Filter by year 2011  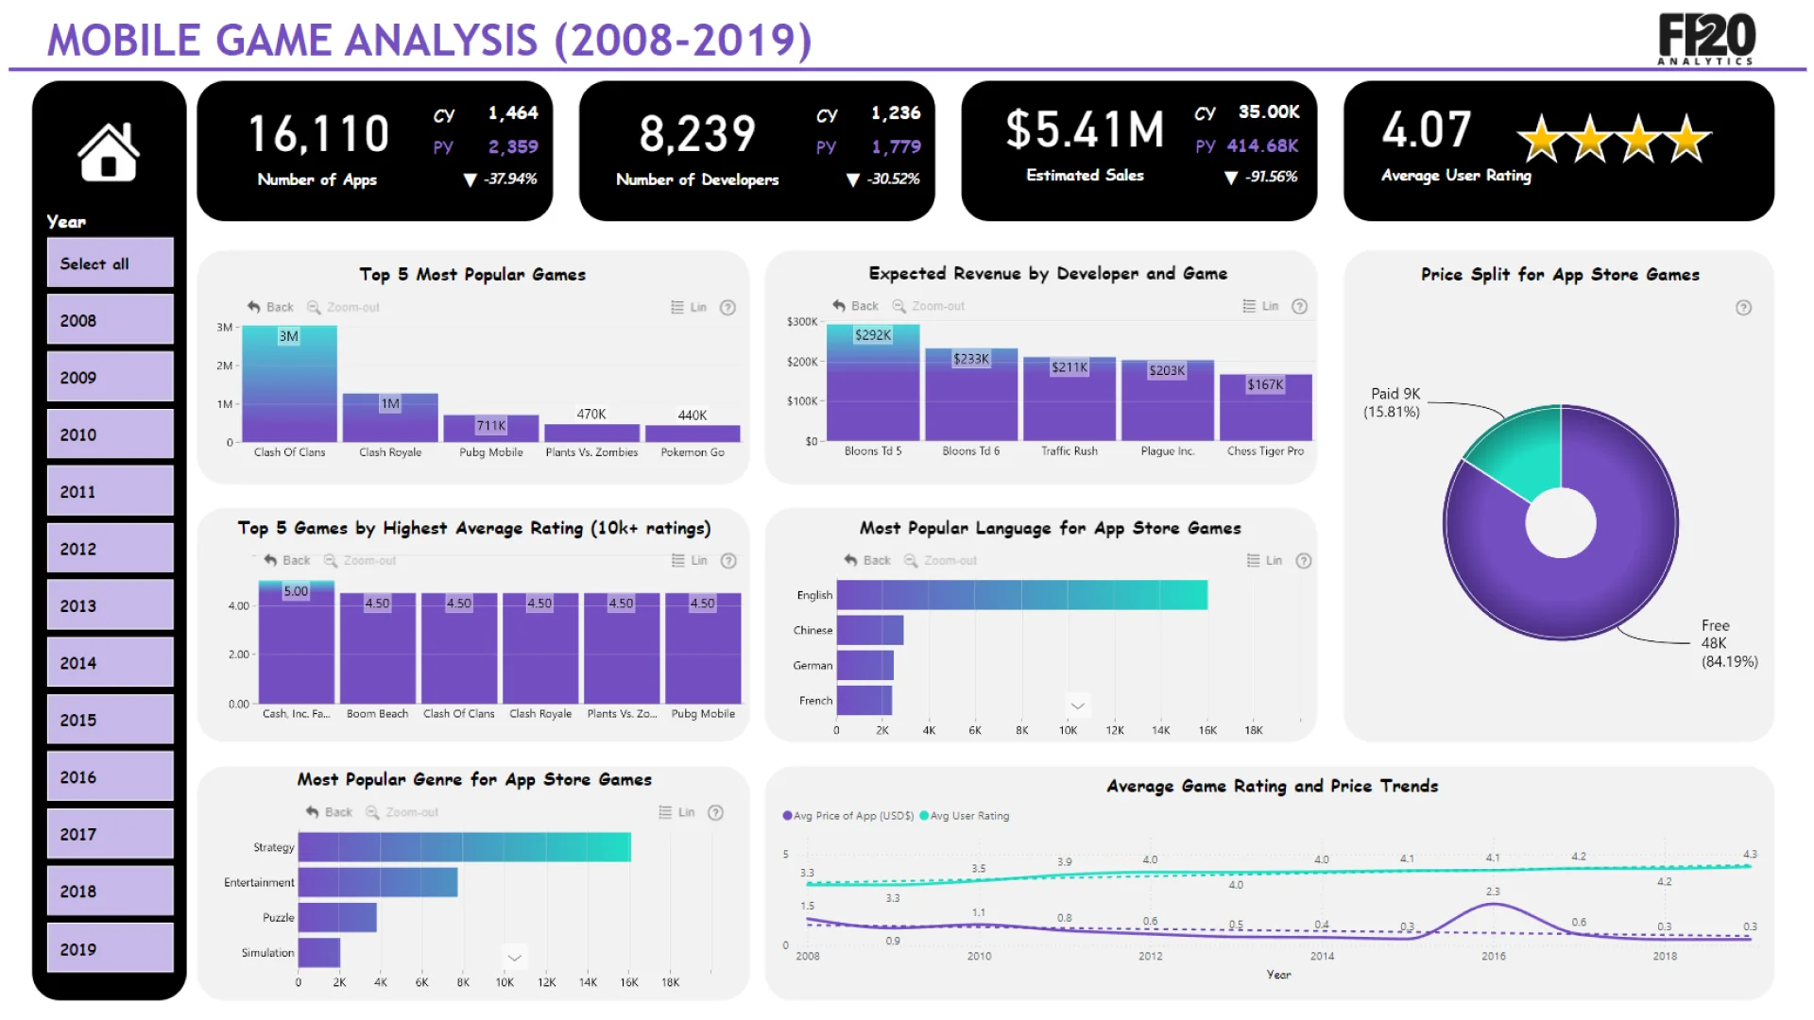click(x=111, y=491)
